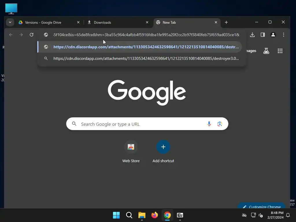This screenshot has width=296, height=222.
Task: Click the Google logo
Action: coord(147,92)
